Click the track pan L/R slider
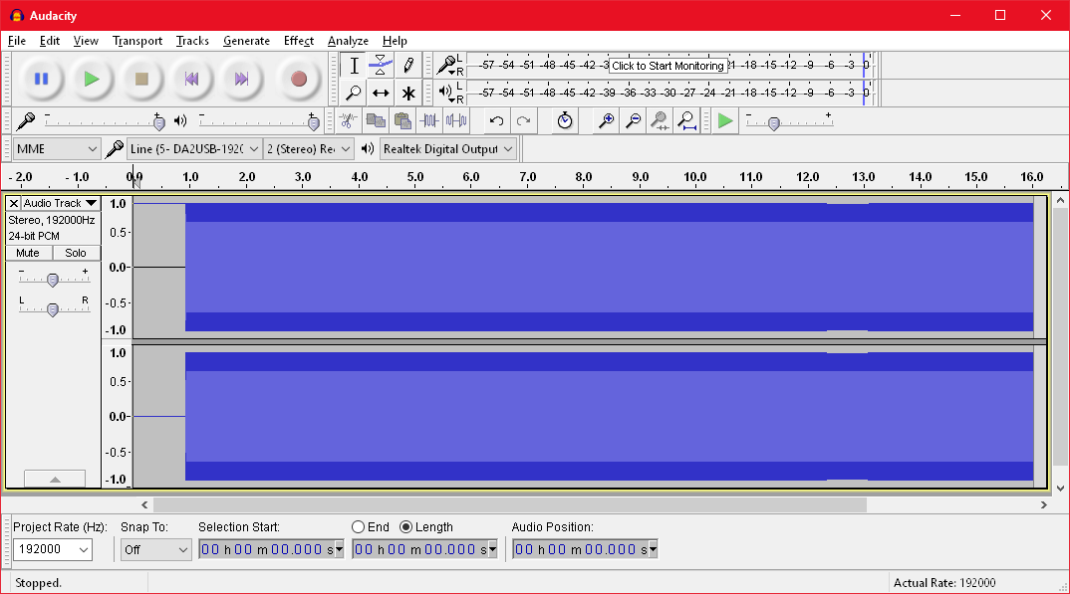 click(54, 307)
